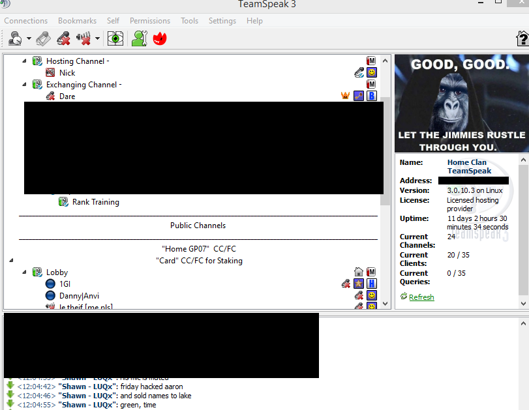
Task: Click chat message 'and sold names to lake'
Action: point(155,396)
